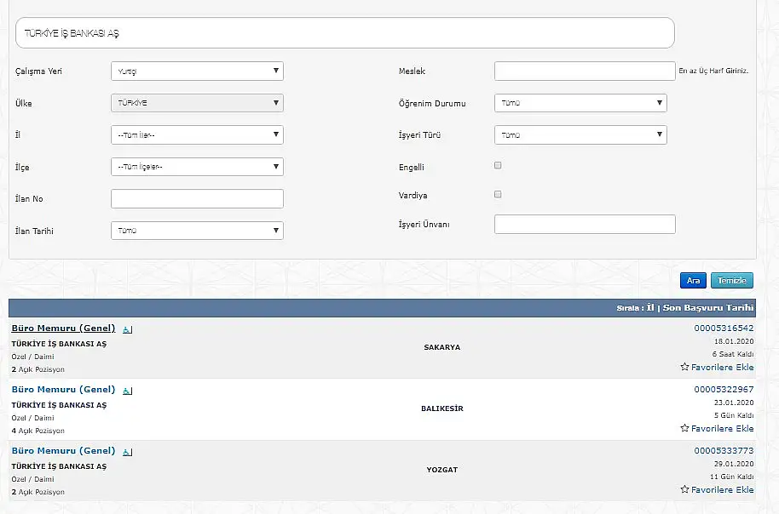This screenshot has width=779, height=514.
Task: Click the SAKARYA province text
Action: coord(442,347)
